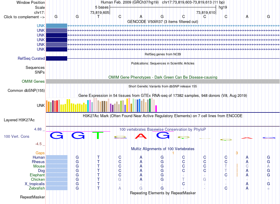The height and width of the screenshot is (204, 280).
Task: Open "100 vertebrates Basewise Conservation by PhyloP" title
Action: (162, 129)
